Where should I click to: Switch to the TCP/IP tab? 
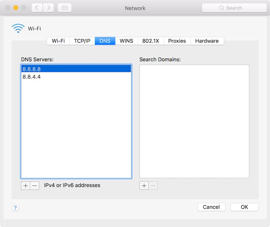(x=82, y=41)
